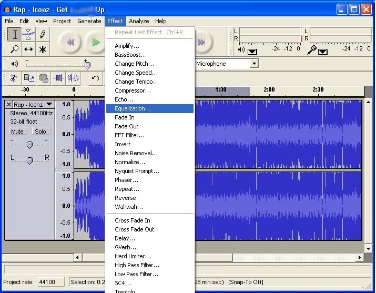This screenshot has width=376, height=293.
Task: Choose Noise Removal effect
Action: click(150, 153)
